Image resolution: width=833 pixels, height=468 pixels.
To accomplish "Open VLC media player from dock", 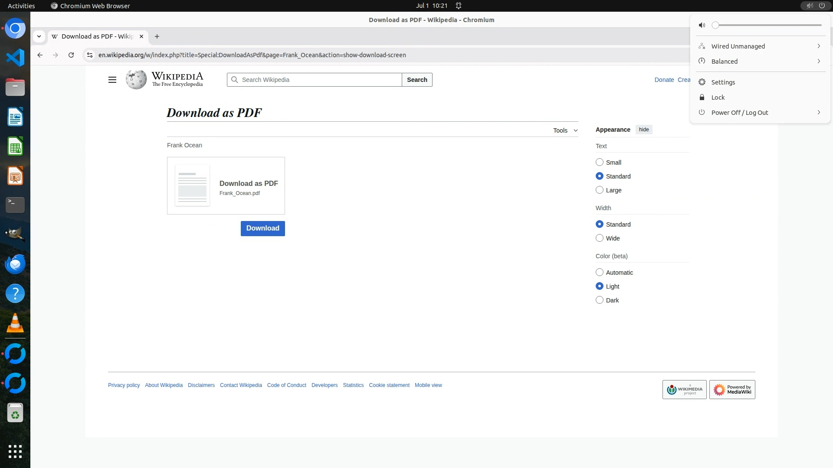I will 15,323.
